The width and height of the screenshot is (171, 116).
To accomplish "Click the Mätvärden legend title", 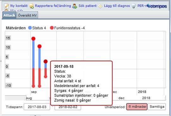I will pos(16,28).
